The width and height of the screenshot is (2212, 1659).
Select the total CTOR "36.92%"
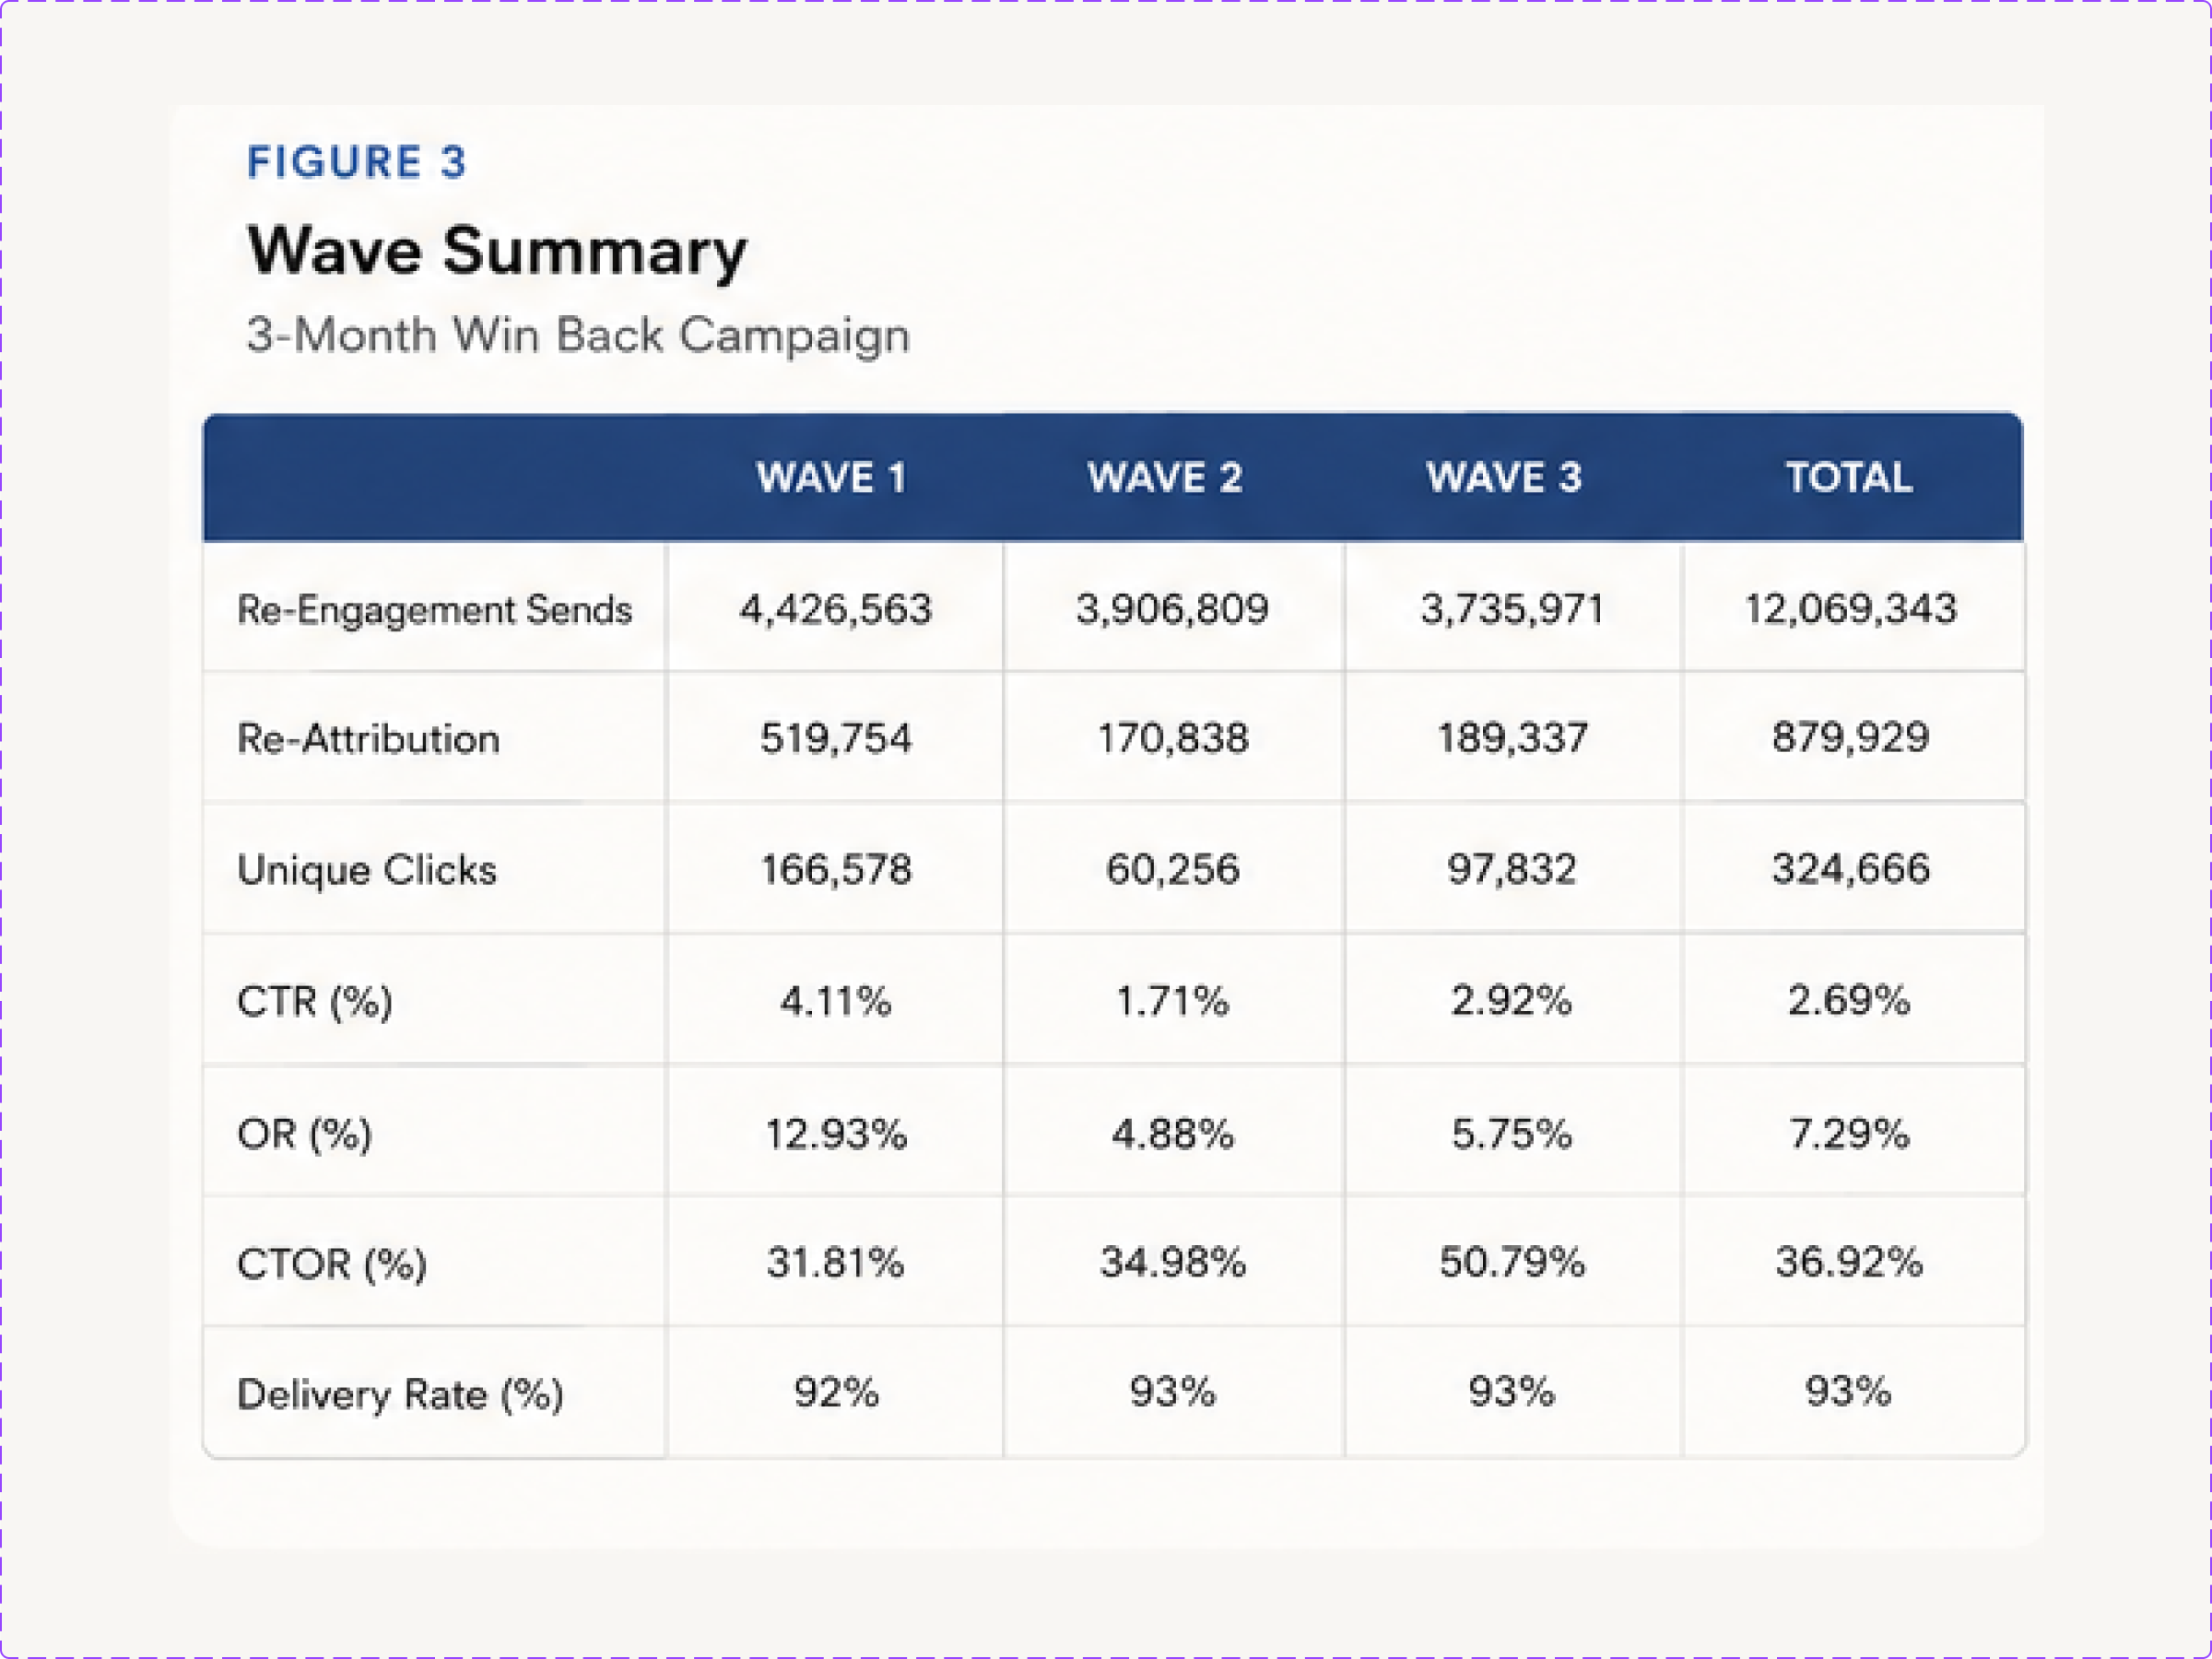1849,1263
